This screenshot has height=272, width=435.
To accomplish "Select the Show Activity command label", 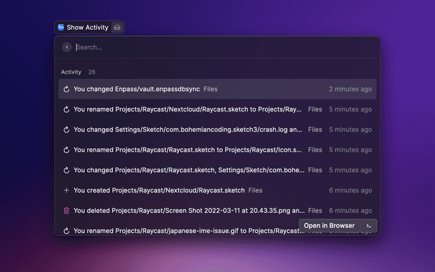I will tap(87, 28).
